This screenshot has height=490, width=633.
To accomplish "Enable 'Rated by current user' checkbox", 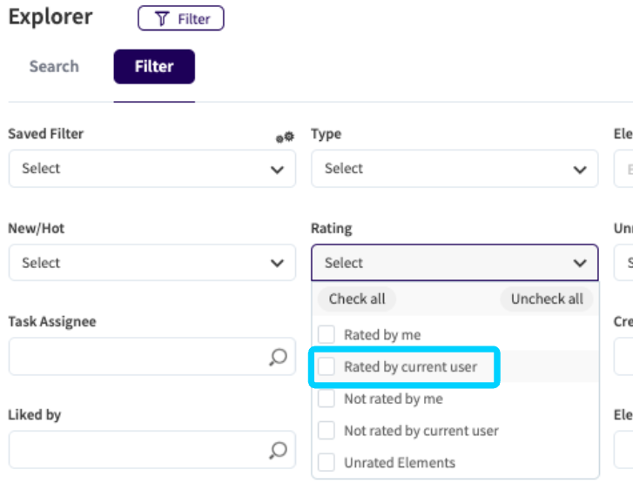I will [x=327, y=366].
